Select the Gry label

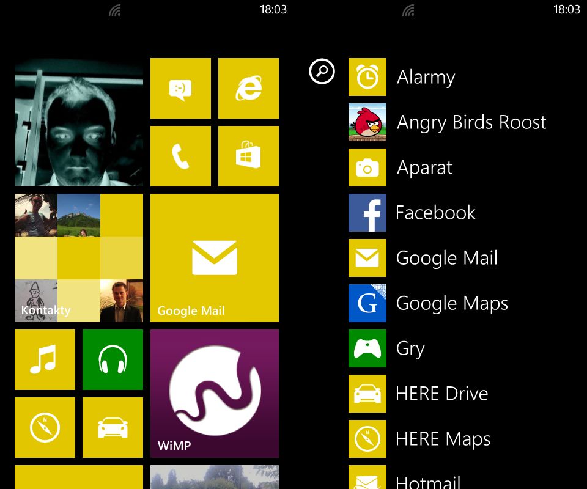pos(410,349)
